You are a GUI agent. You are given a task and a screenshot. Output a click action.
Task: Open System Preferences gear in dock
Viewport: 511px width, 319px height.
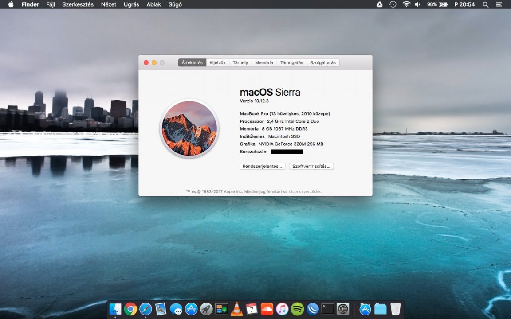tap(343, 309)
